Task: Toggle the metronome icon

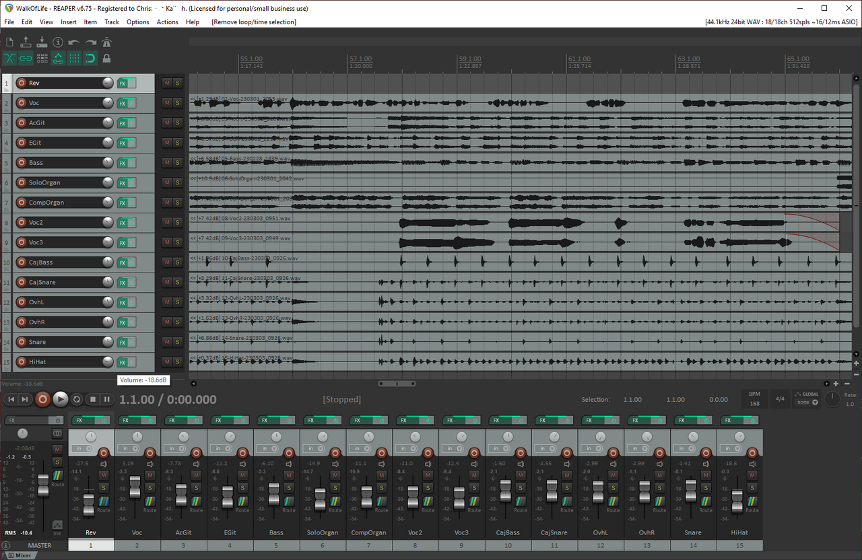Action: pyautogui.click(x=106, y=42)
